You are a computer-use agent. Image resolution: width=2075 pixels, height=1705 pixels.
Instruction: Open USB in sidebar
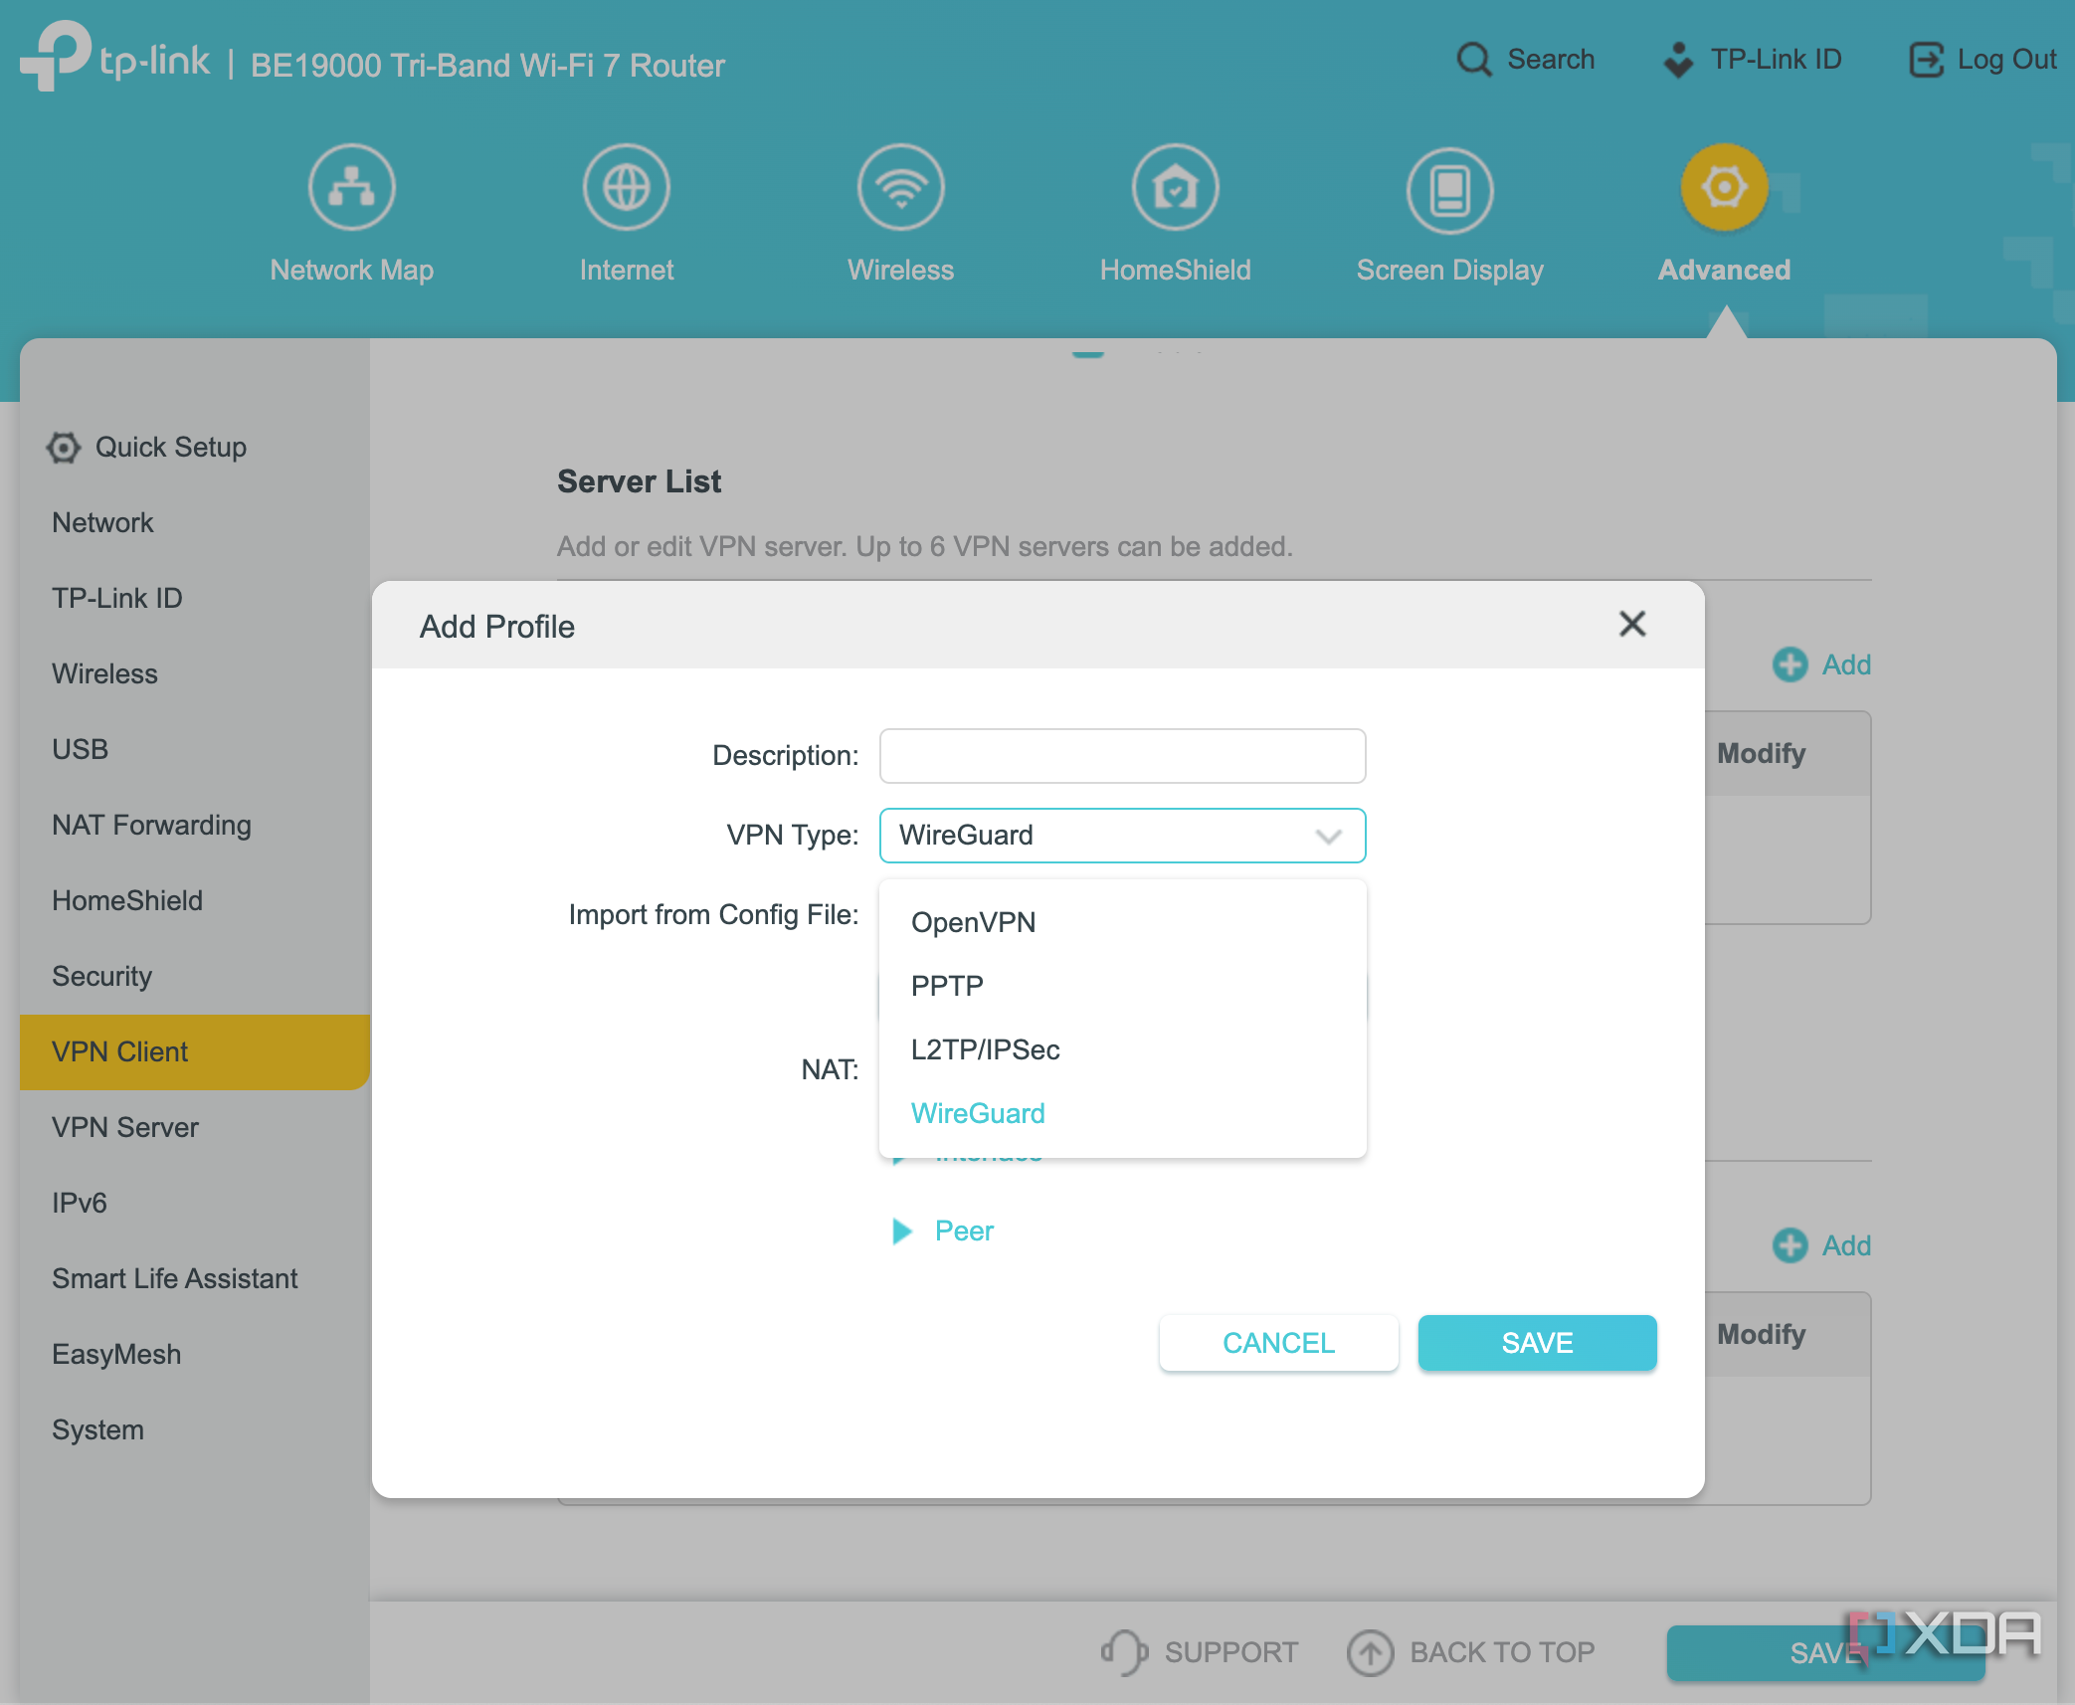point(195,750)
